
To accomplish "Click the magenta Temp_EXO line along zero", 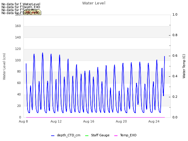I will pos(95,117).
